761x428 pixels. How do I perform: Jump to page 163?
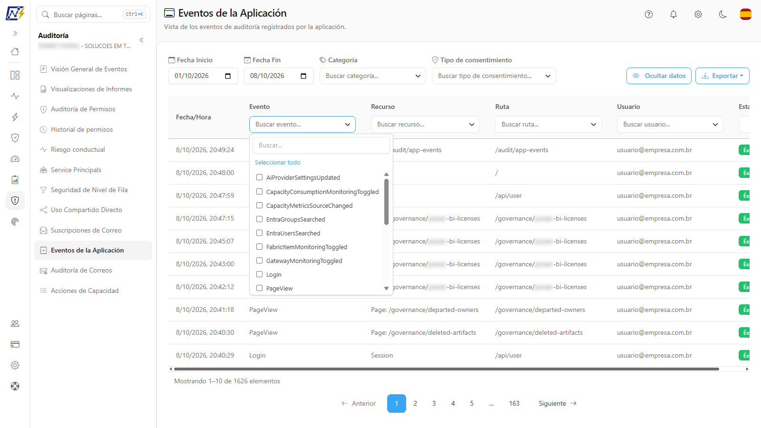tap(514, 403)
